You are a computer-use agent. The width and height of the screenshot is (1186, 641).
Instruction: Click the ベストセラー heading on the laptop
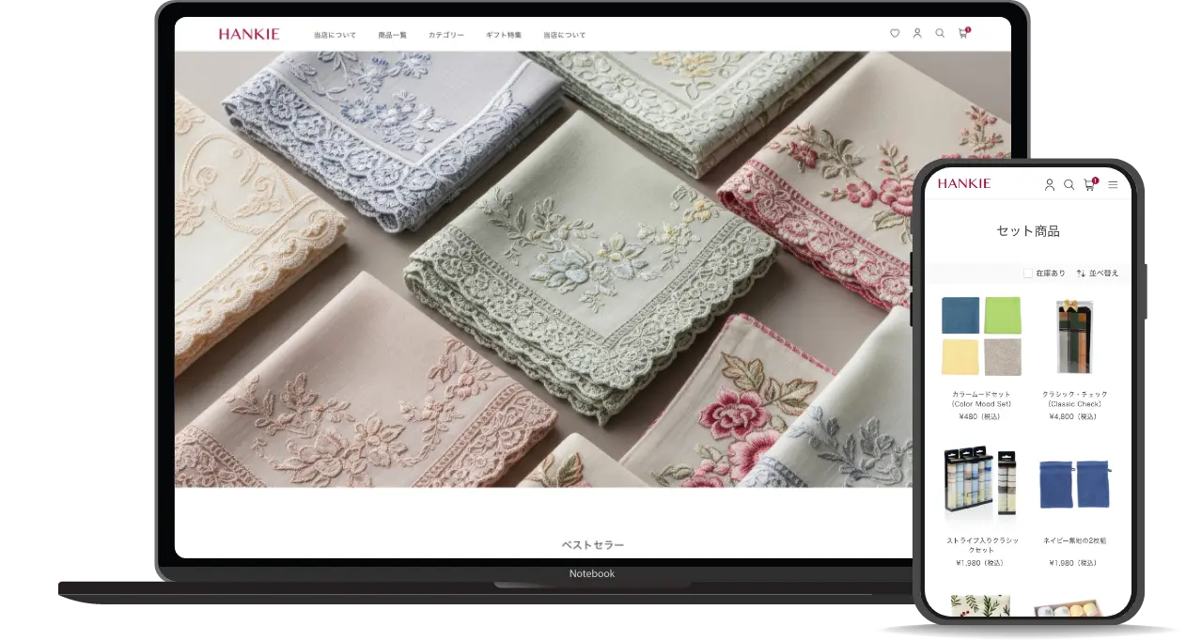click(593, 545)
